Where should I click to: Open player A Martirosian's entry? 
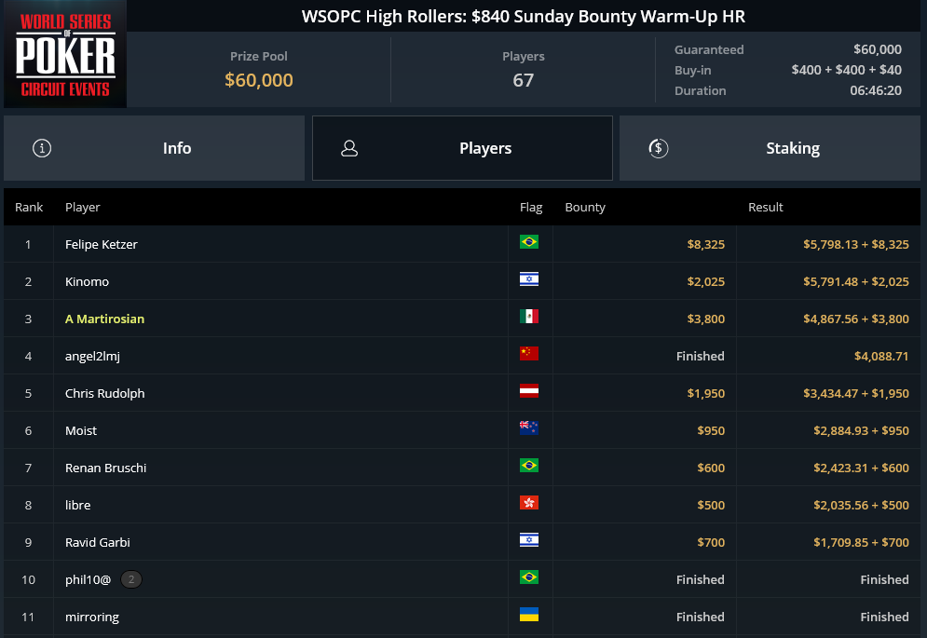(104, 319)
